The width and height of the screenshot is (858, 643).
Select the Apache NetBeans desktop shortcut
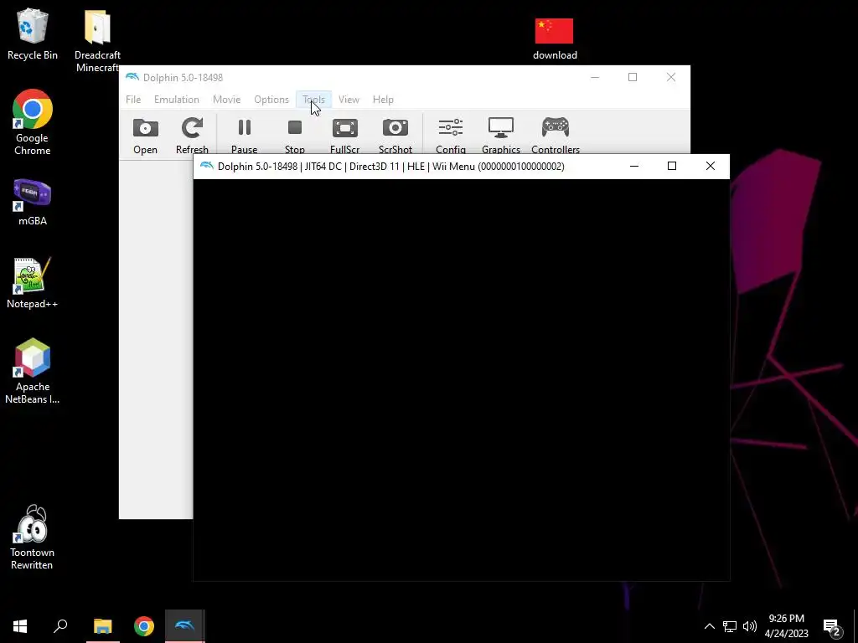(x=33, y=371)
